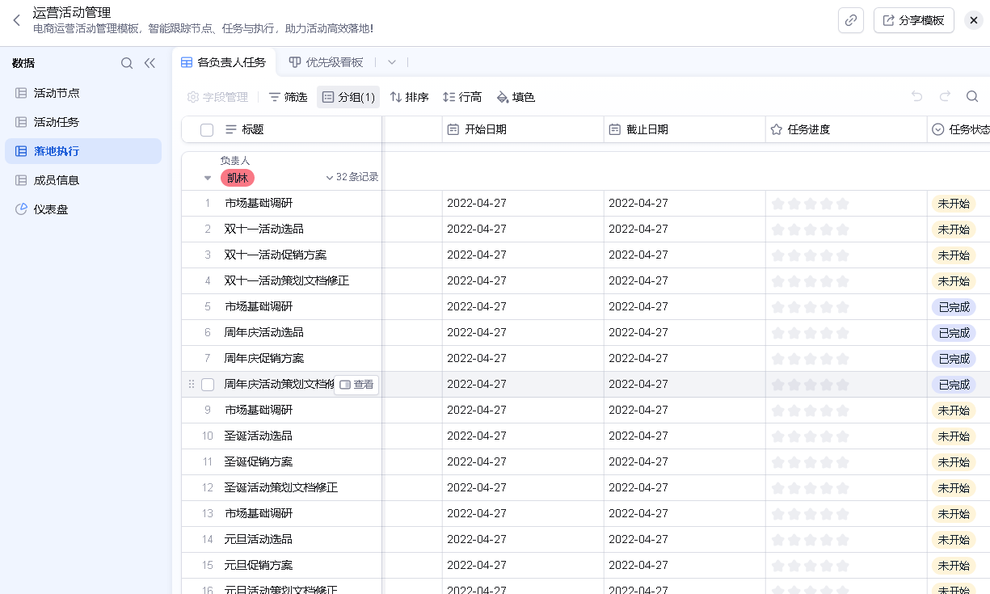This screenshot has height=594, width=990.
Task: Open the 填色 fill color tool
Action: click(516, 97)
